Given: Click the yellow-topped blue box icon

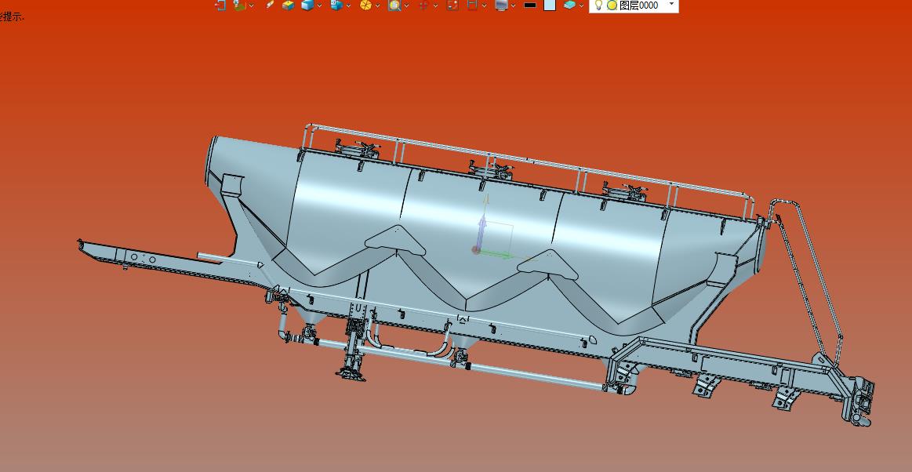Looking at the screenshot, I should [288, 5].
